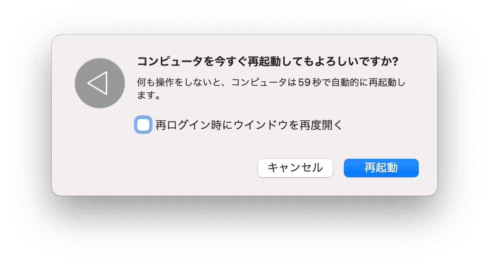This screenshot has width=489, height=264.
Task: Cancel the restart dialog
Action: 295,168
